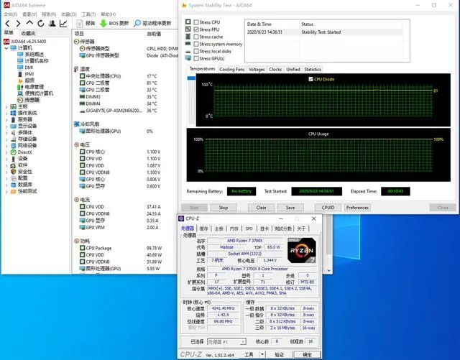Click the DirectX icon in tree
Viewport: 460px width, 360px height.
pyautogui.click(x=13, y=152)
